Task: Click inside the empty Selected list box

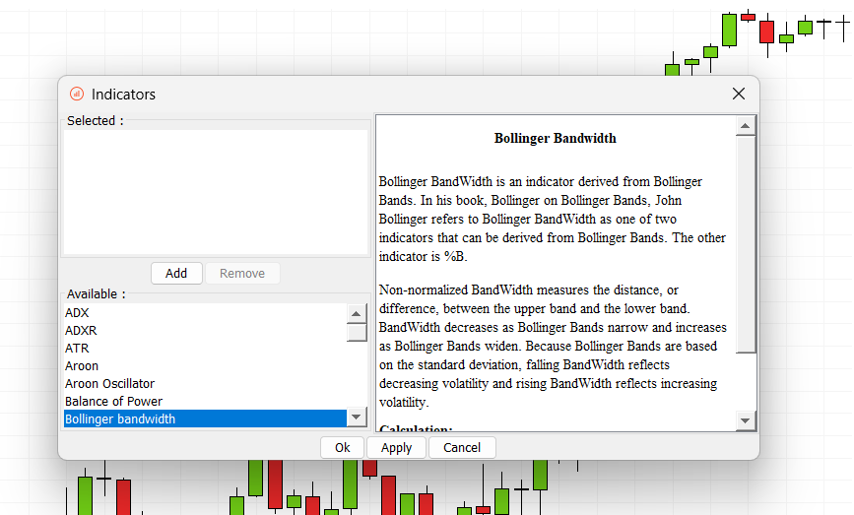Action: pos(216,192)
